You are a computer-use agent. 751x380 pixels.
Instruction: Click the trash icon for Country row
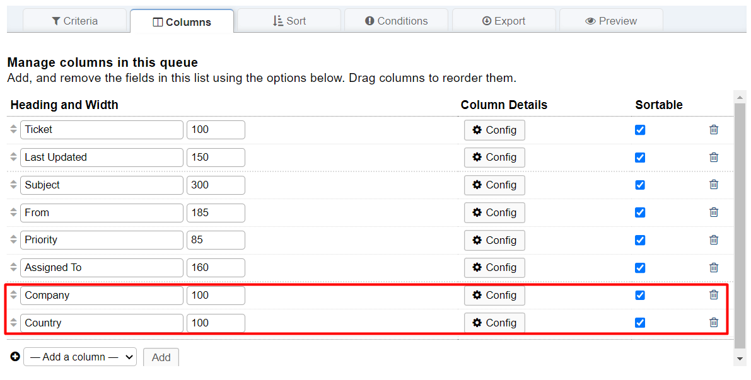tap(714, 323)
